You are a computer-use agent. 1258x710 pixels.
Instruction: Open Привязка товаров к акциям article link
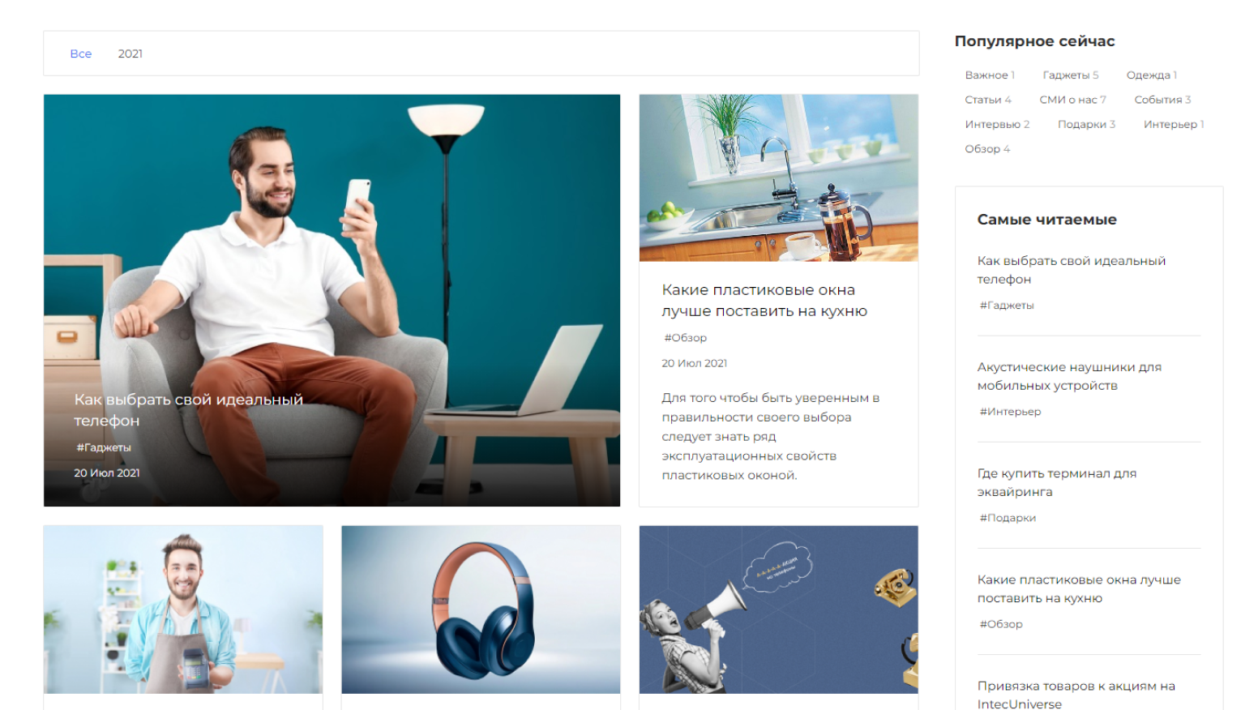coord(1076,695)
